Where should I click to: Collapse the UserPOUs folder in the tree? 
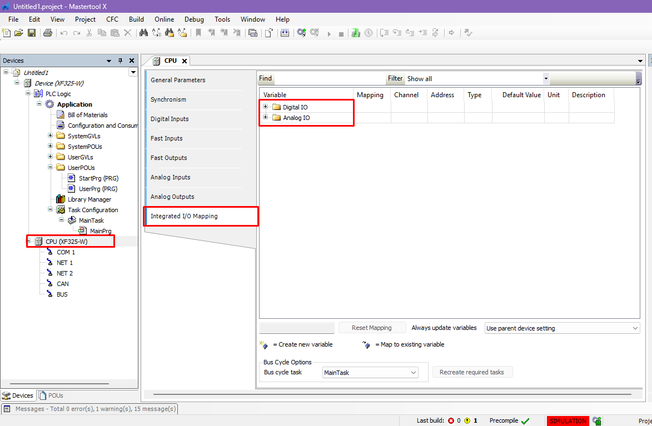coord(51,167)
